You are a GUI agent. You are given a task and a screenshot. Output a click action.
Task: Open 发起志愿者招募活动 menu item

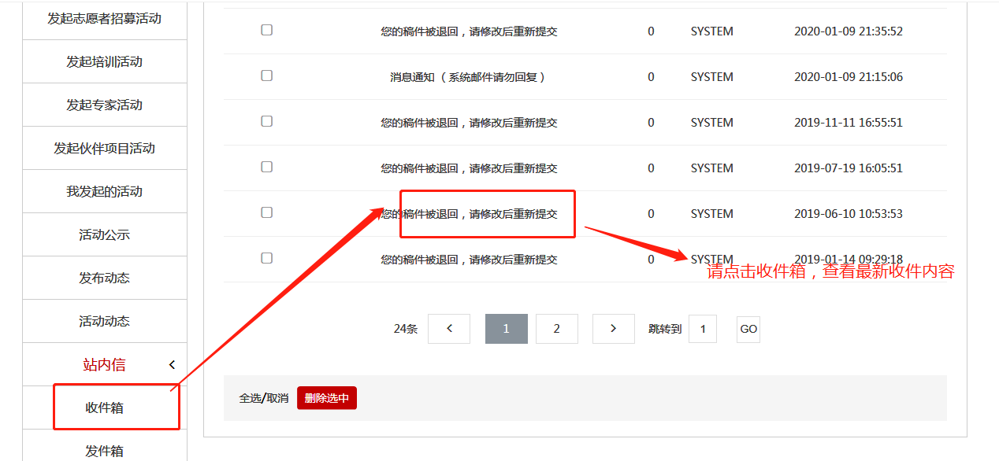(105, 18)
